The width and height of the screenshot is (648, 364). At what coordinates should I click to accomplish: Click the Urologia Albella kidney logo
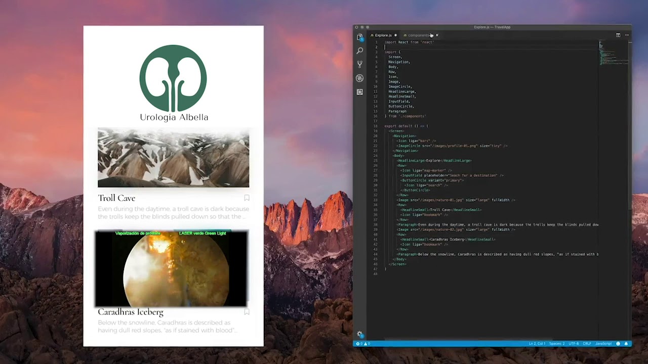[173, 78]
